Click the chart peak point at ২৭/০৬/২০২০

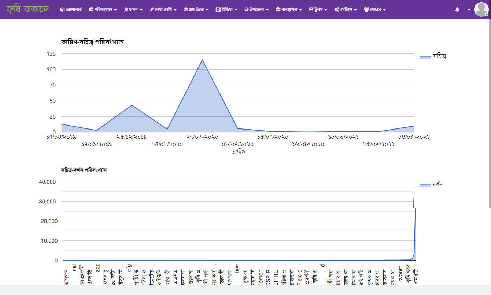click(202, 60)
